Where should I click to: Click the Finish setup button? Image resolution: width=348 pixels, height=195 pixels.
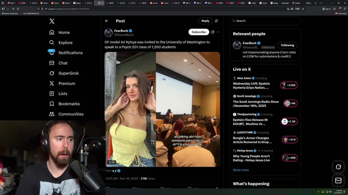point(341,13)
